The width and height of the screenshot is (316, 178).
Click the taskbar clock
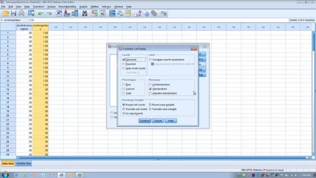click(x=306, y=175)
